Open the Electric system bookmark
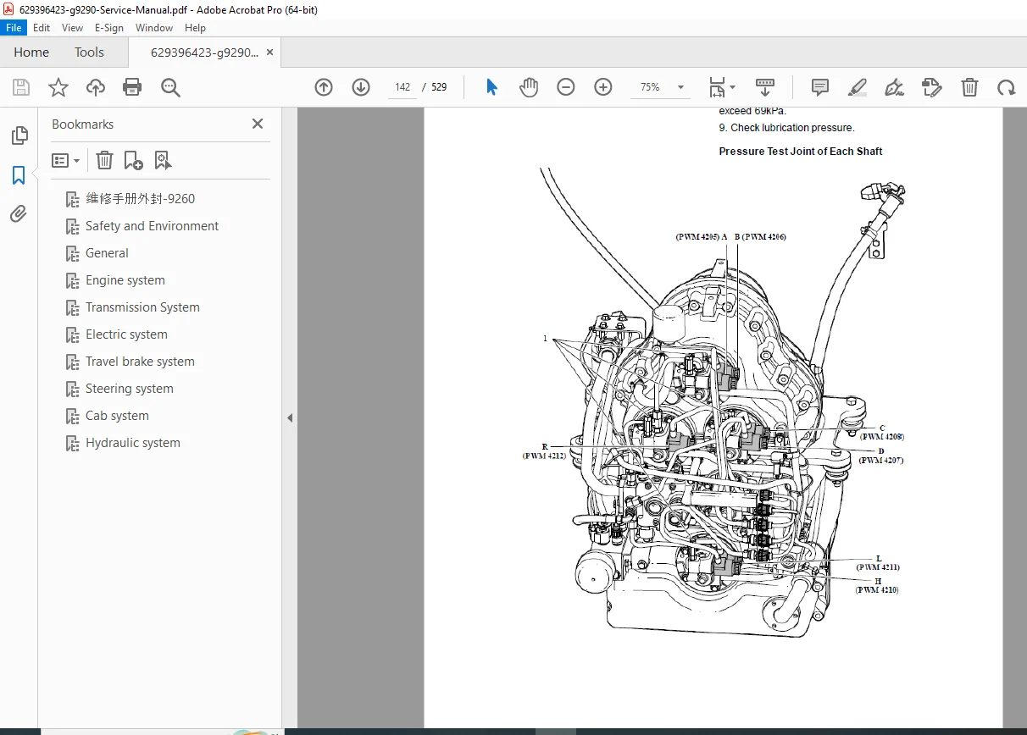The image size is (1027, 735). point(126,334)
